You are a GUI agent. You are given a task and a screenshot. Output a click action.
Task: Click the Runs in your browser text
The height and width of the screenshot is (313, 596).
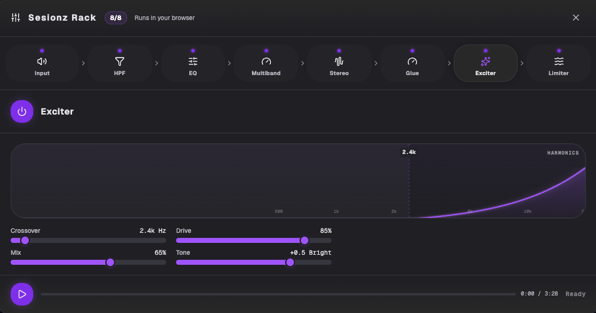pos(165,18)
